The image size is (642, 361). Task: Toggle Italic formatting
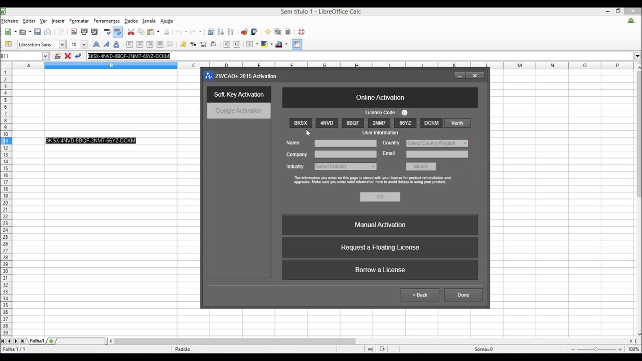click(x=106, y=45)
